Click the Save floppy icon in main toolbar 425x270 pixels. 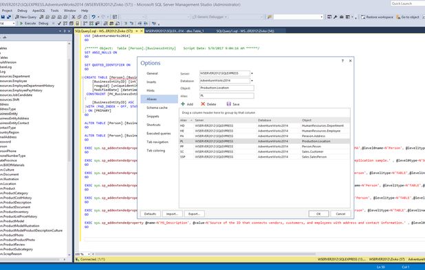(x=3, y=17)
